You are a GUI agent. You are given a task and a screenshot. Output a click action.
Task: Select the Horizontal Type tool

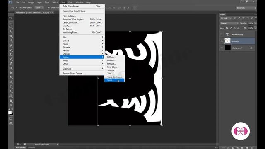(x=11, y=87)
